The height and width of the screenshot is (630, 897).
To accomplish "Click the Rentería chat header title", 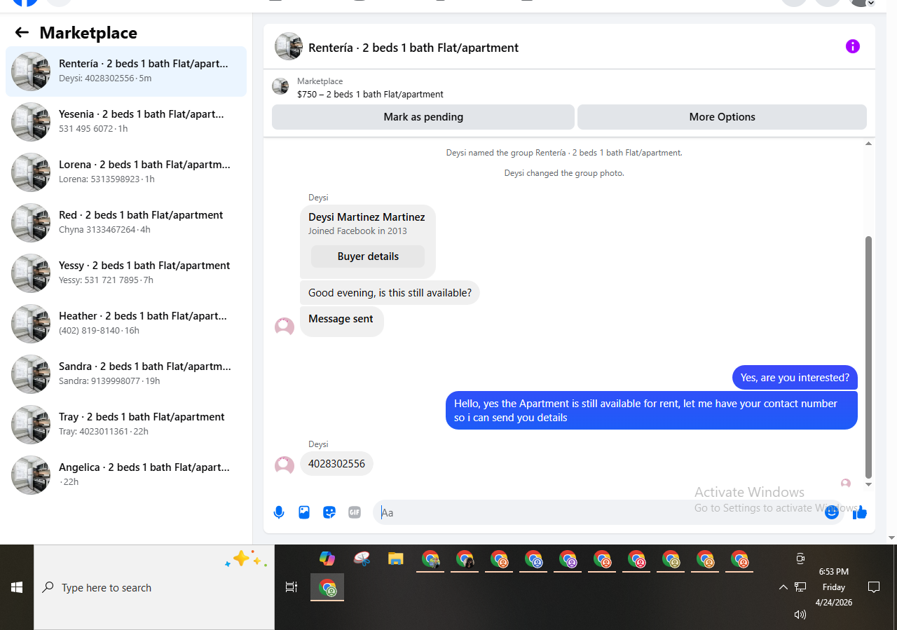I will 413,48.
